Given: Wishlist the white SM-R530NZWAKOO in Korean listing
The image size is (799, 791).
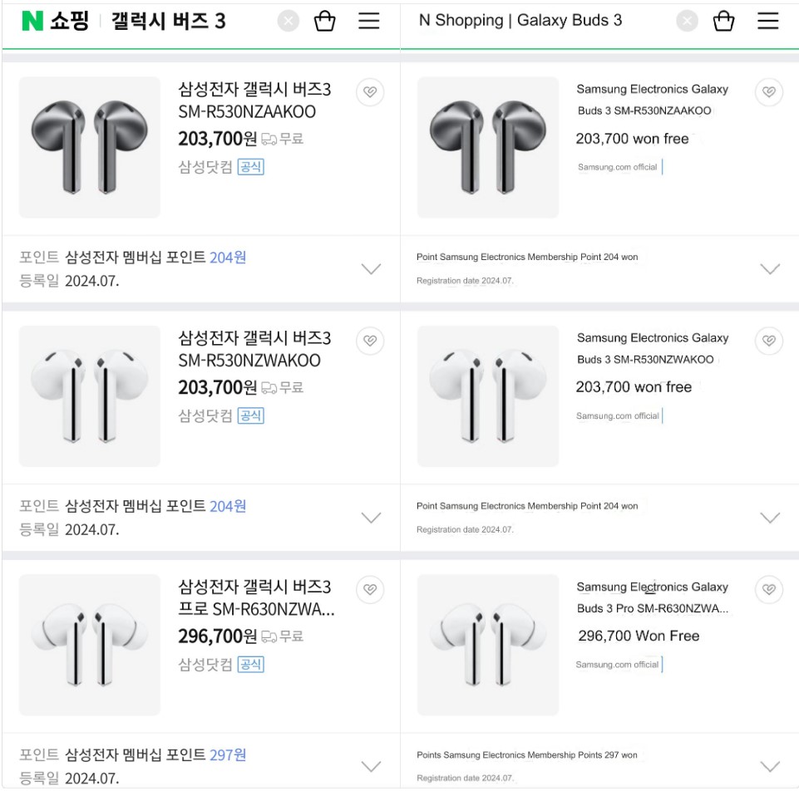Looking at the screenshot, I should point(370,341).
